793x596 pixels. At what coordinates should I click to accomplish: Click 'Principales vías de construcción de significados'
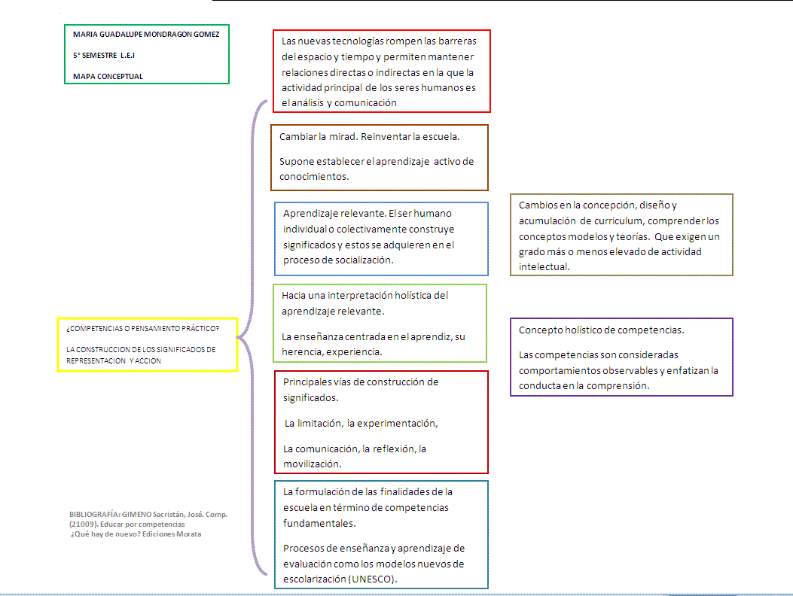tap(361, 390)
